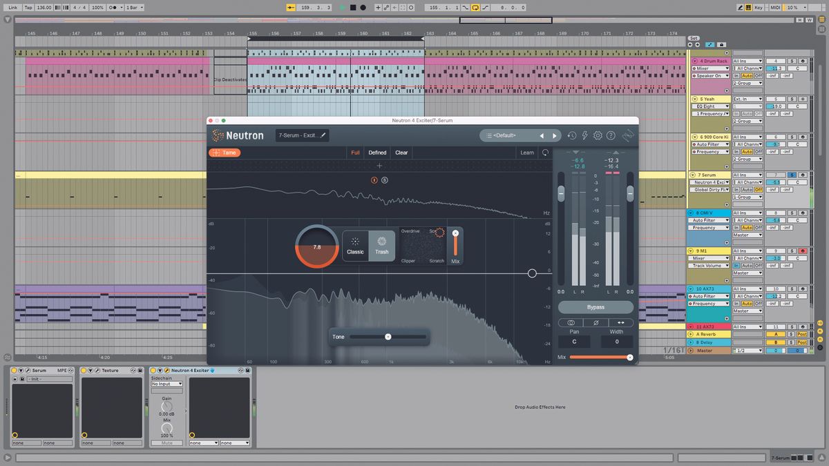The image size is (829, 466).
Task: Click the Bypass button in Neutron
Action: point(595,307)
